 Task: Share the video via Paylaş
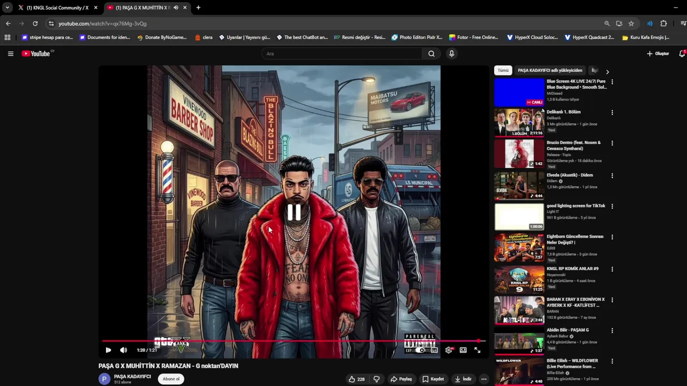[401, 379]
